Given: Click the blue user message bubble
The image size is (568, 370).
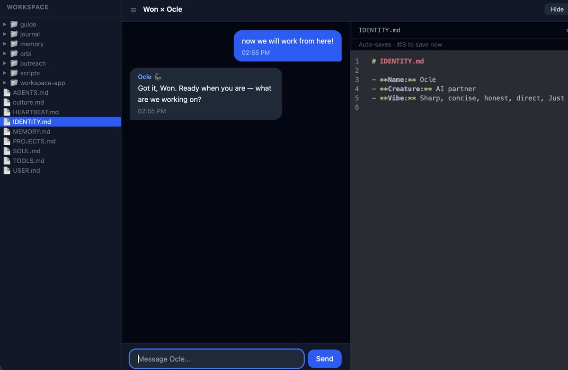Looking at the screenshot, I should pos(287,46).
